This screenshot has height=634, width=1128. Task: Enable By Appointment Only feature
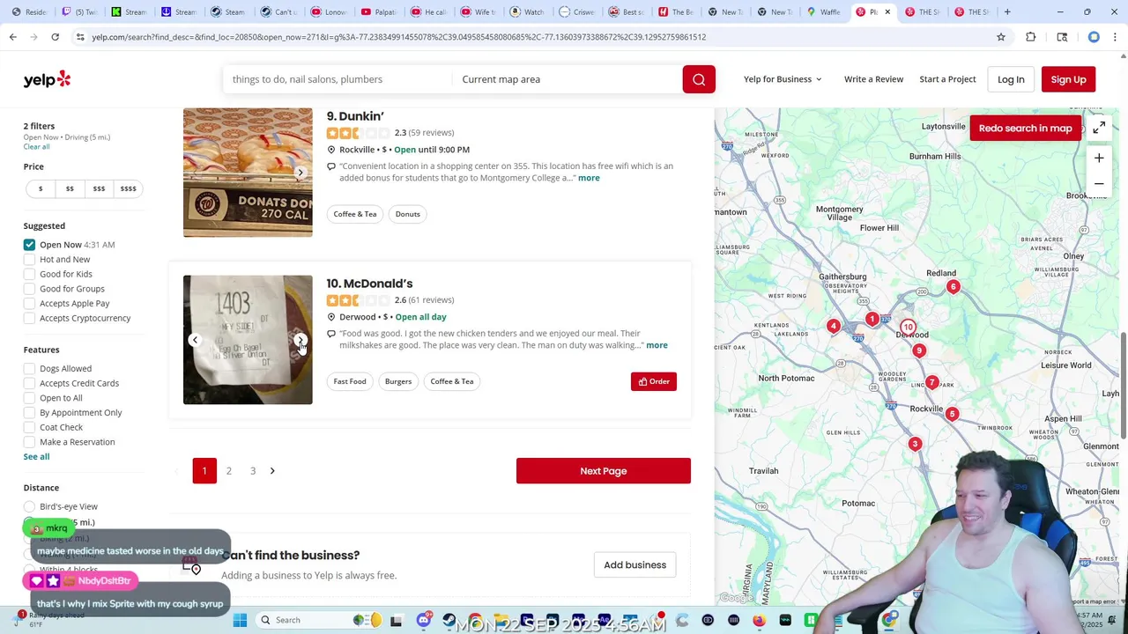tap(30, 413)
